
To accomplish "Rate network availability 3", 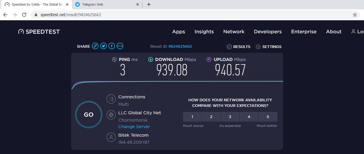I will click(230, 117).
